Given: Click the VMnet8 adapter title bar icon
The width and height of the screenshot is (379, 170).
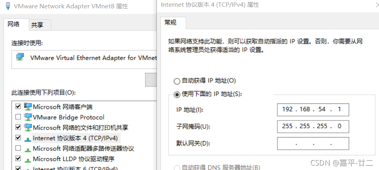Looking at the screenshot, I should click(8, 6).
